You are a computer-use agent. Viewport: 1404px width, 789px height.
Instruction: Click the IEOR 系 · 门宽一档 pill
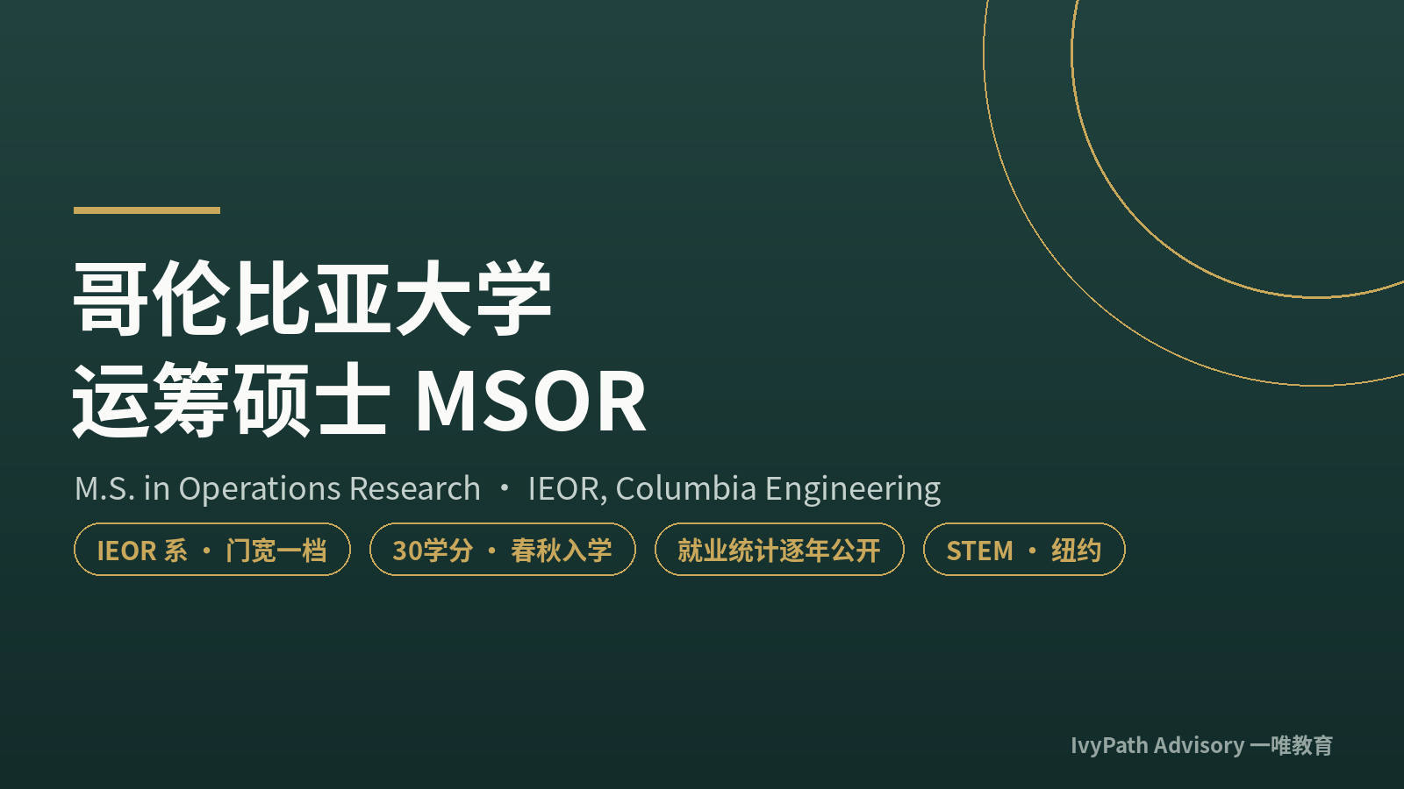(x=212, y=550)
